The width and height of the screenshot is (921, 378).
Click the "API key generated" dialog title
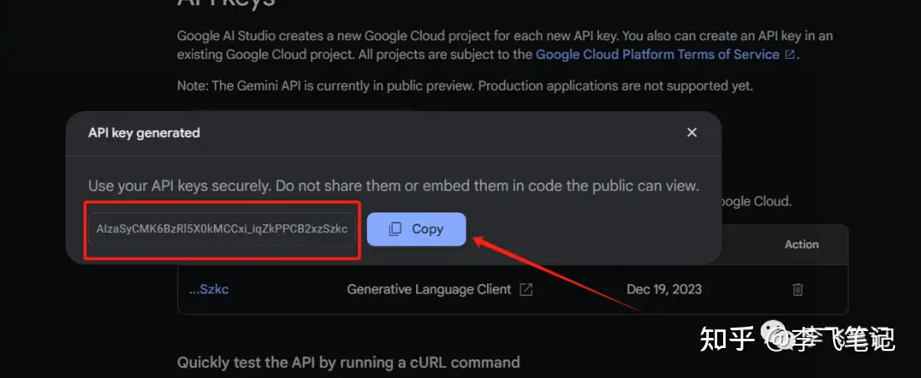tap(144, 132)
